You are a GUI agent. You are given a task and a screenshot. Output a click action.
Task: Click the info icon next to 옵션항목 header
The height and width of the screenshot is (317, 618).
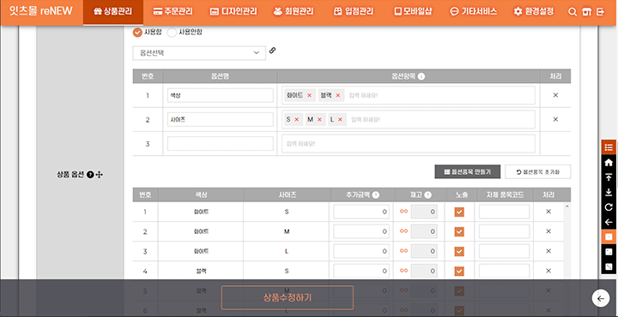(x=421, y=77)
